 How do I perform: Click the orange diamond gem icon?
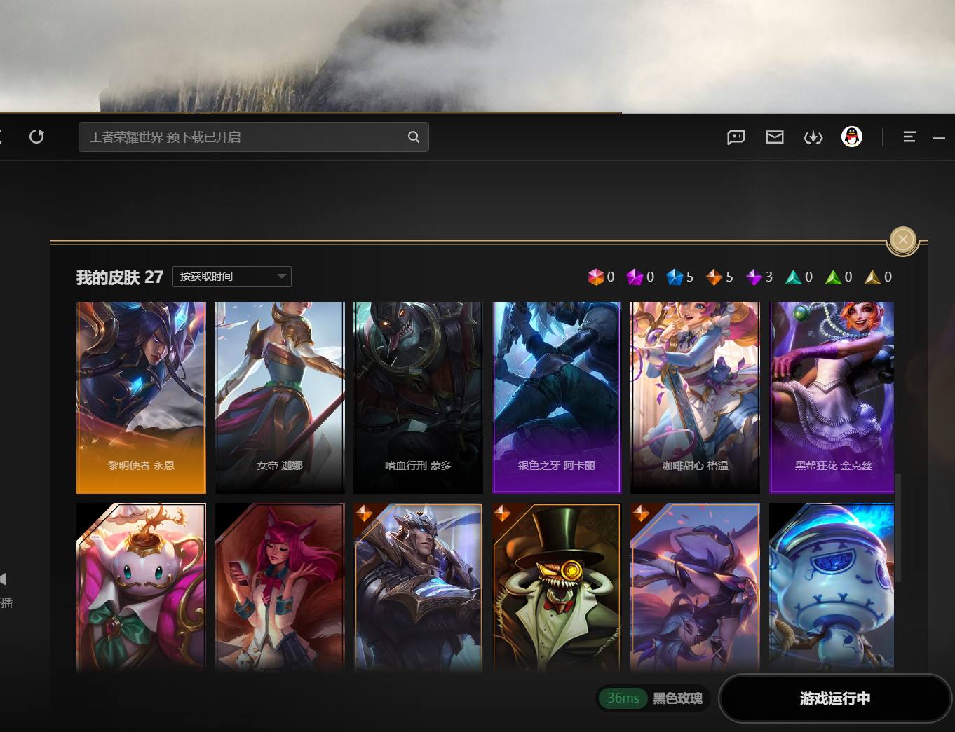point(714,277)
